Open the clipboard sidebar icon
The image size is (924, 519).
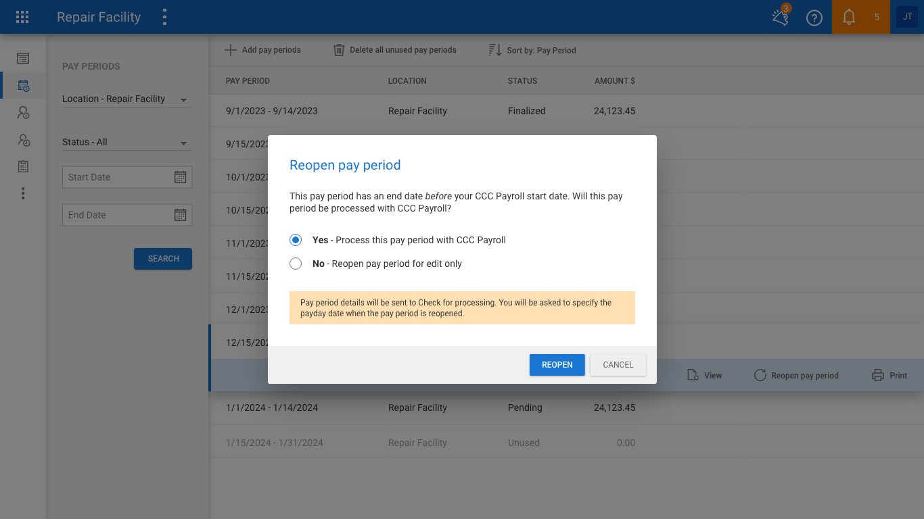pyautogui.click(x=23, y=166)
